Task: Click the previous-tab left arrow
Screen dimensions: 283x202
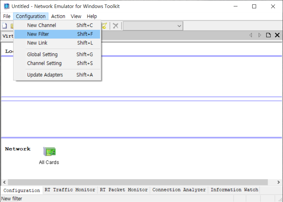Action: 251,35
